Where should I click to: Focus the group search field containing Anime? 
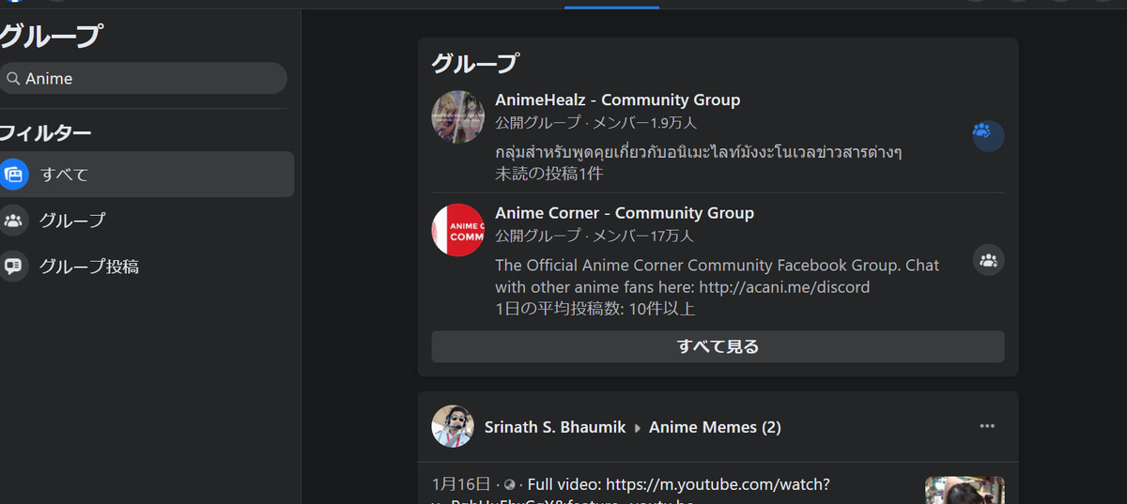click(x=143, y=78)
